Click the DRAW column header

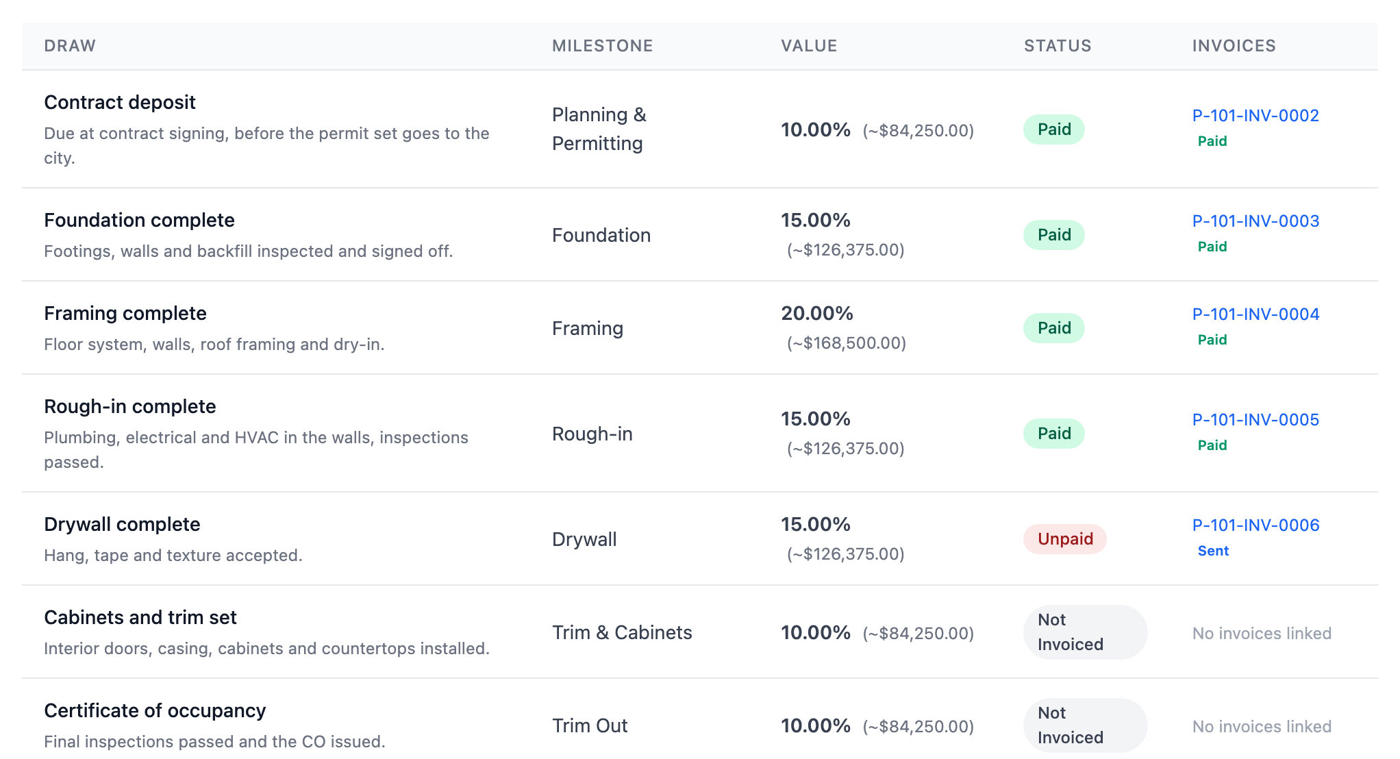tap(70, 46)
